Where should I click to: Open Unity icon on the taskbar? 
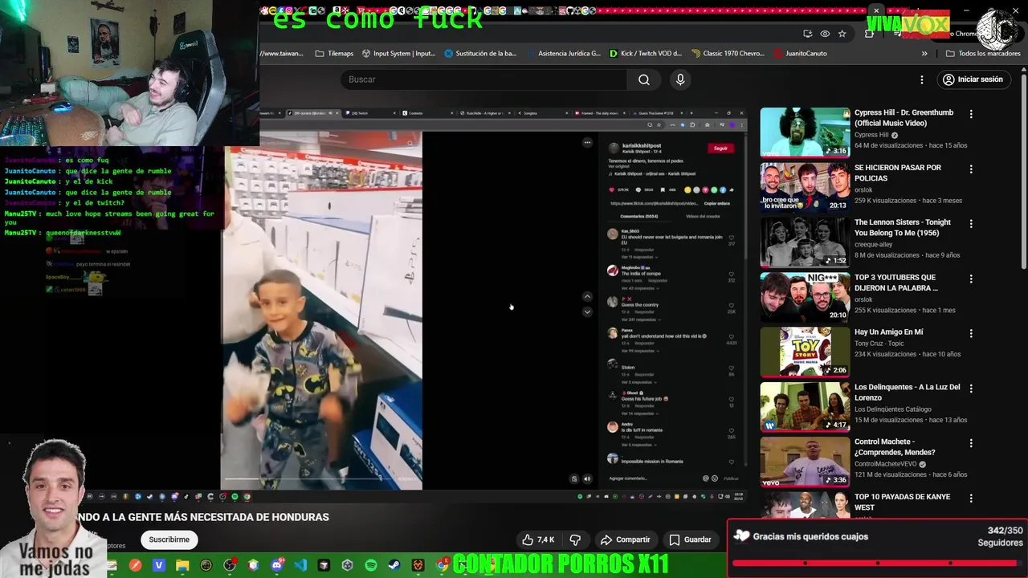click(347, 565)
